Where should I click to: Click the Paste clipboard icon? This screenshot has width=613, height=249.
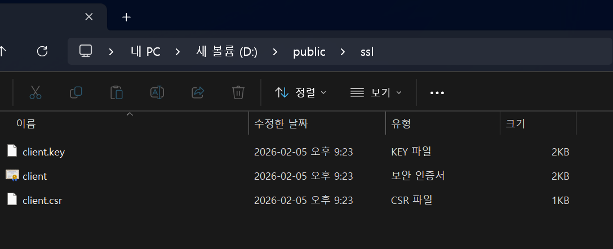coord(117,92)
